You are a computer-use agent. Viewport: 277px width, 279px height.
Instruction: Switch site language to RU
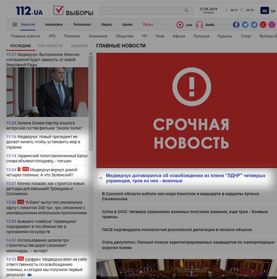(265, 11)
